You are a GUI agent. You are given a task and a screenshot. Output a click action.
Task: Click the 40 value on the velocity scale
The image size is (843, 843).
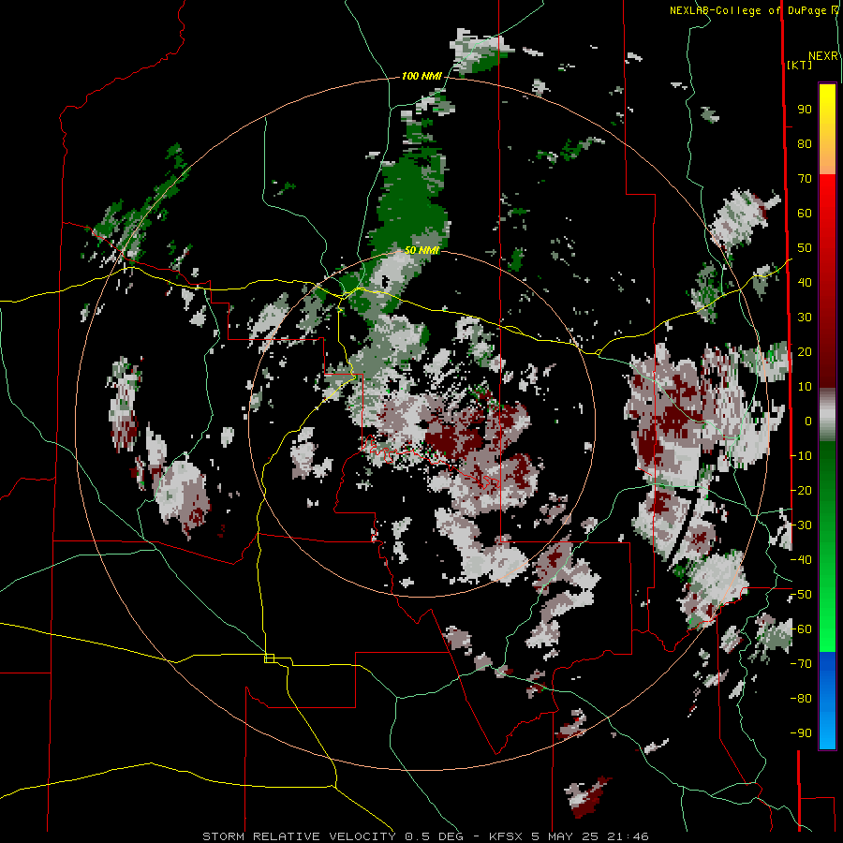(x=805, y=282)
